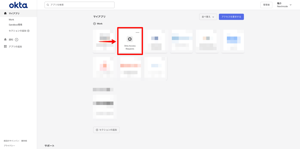Select マイアプリ in the sidebar
The image size is (300, 149).
click(18, 13)
